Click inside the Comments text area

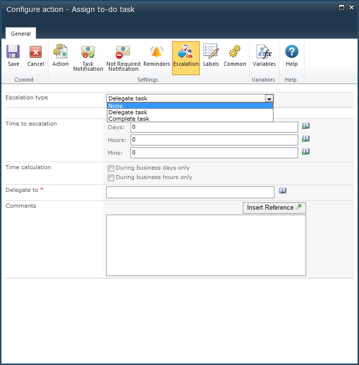[206, 245]
